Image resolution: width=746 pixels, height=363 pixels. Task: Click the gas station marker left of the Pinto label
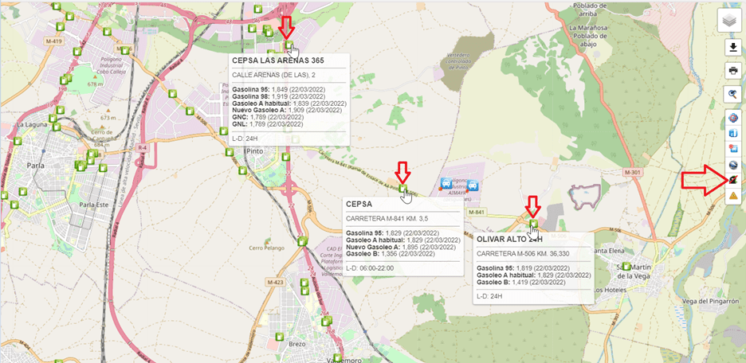click(229, 152)
